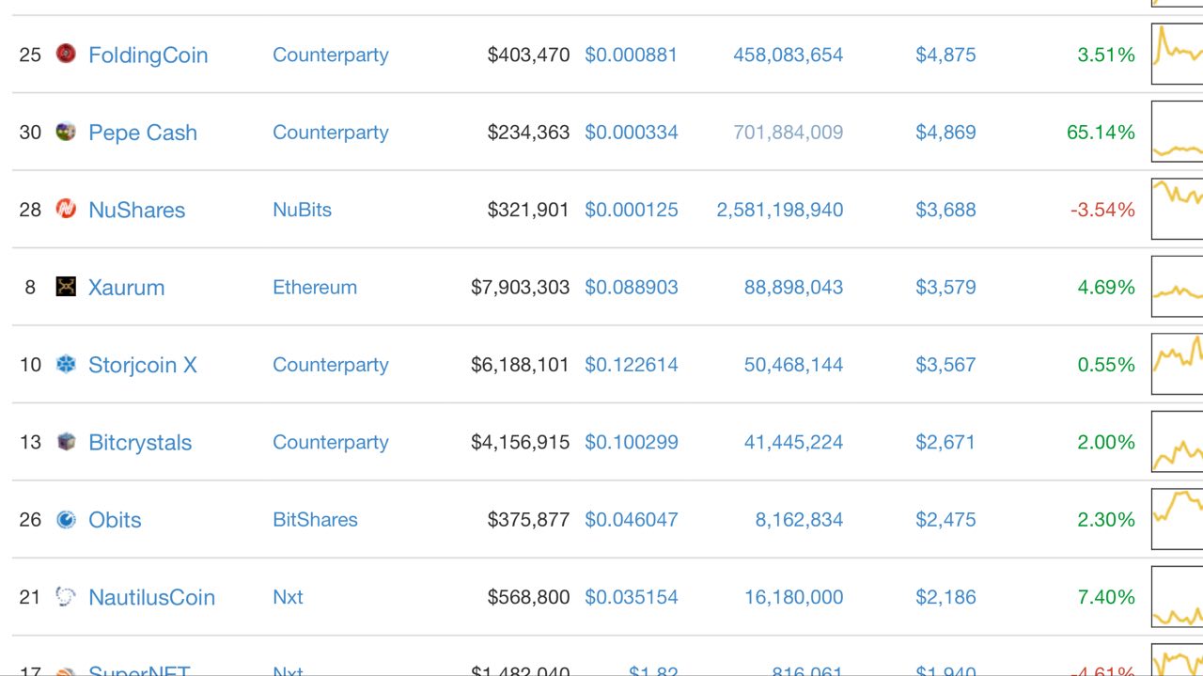Open the NuBits platform link
Image resolution: width=1203 pixels, height=676 pixels.
(303, 210)
